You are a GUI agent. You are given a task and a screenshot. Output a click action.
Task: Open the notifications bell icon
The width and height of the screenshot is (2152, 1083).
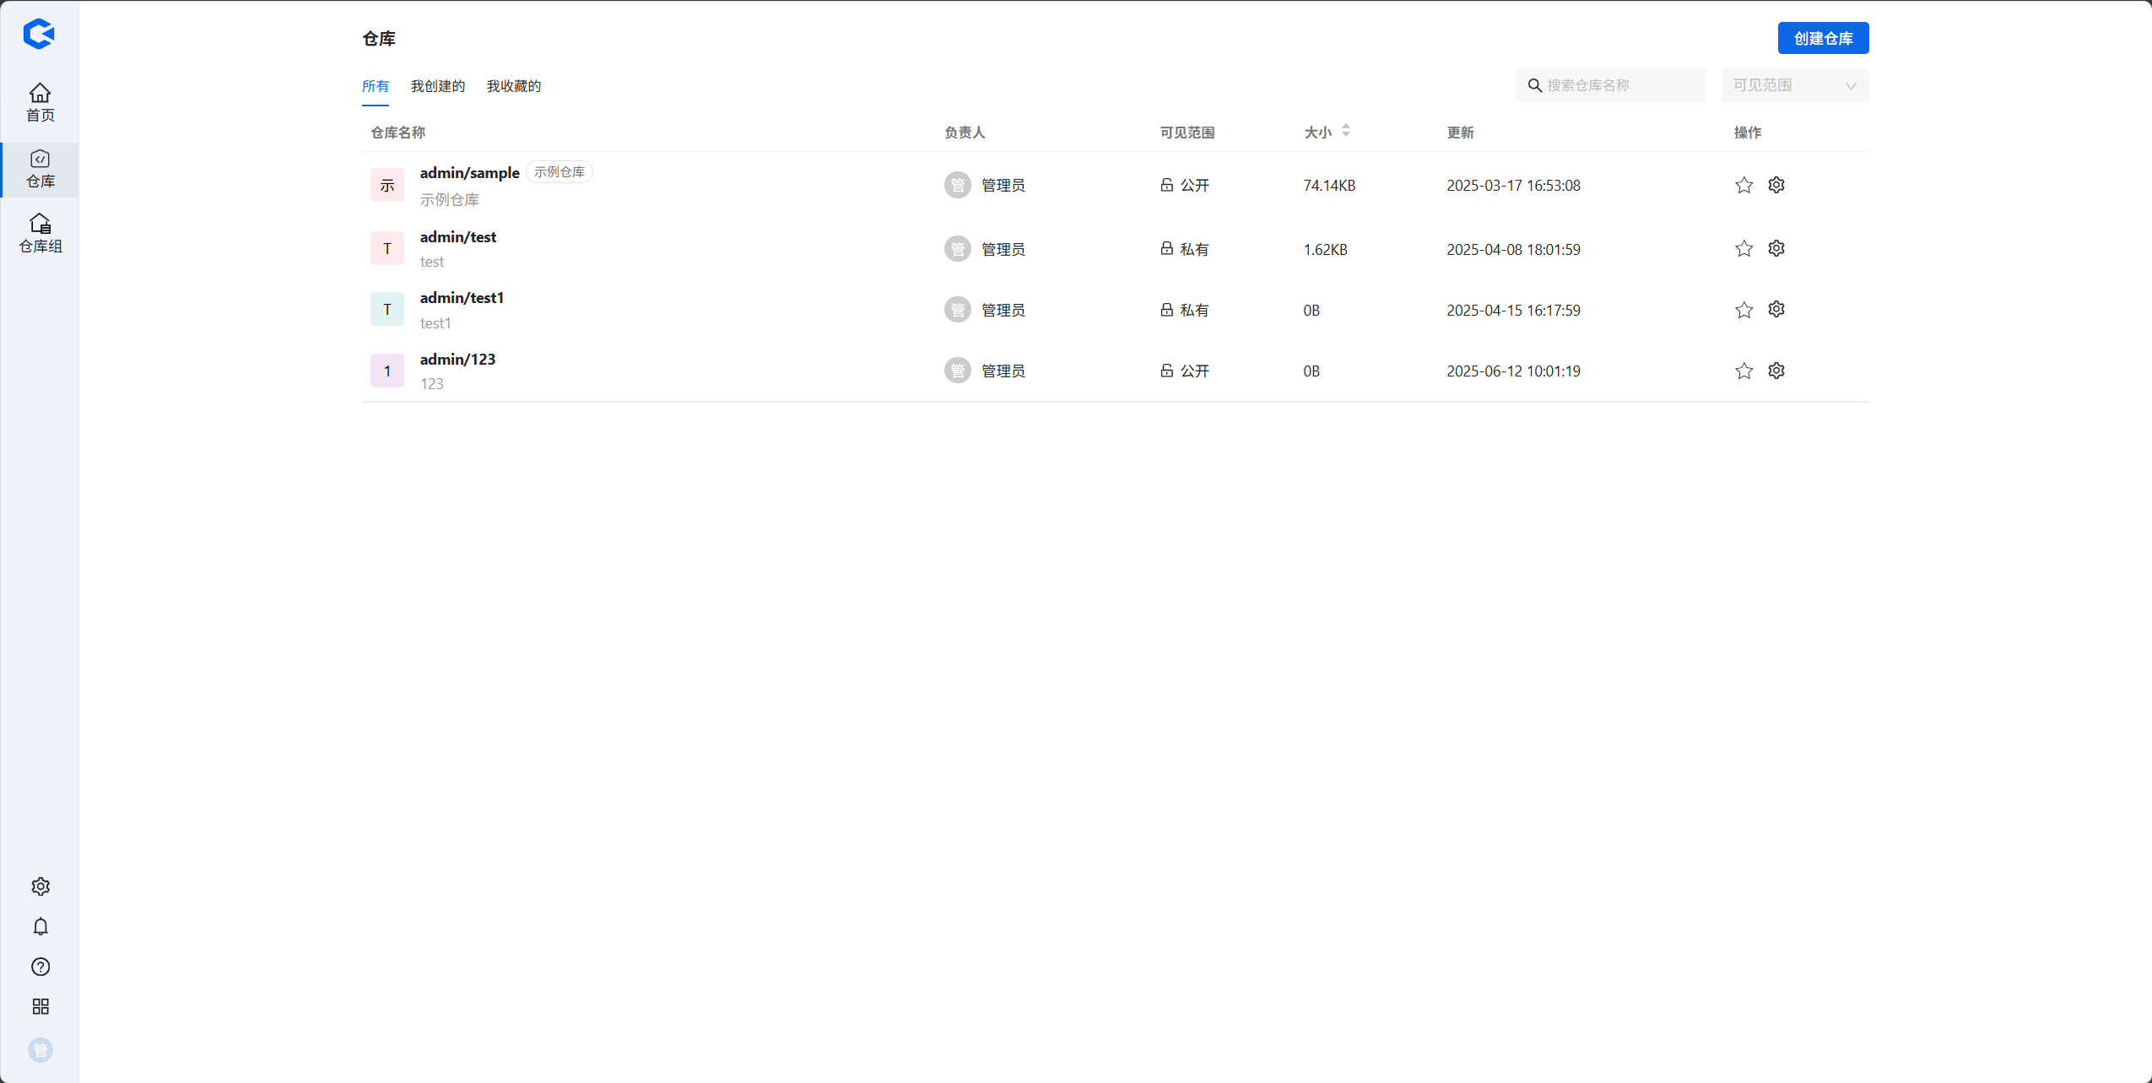point(41,927)
